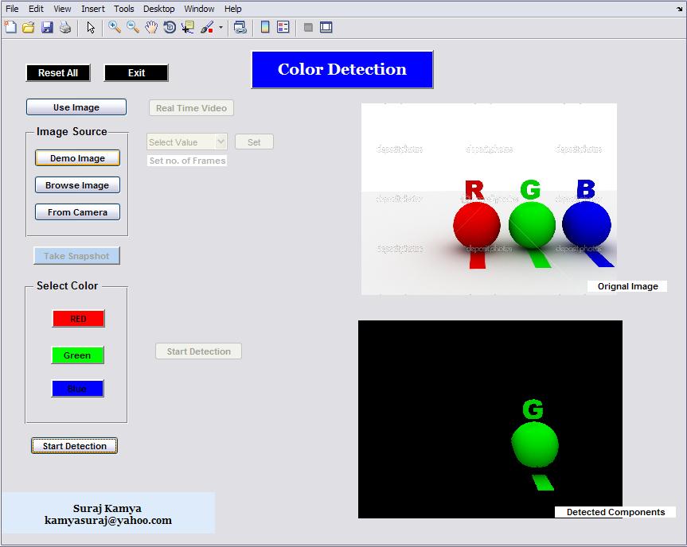The width and height of the screenshot is (687, 547).
Task: Activate the Rotate 3D tool
Action: [x=170, y=27]
